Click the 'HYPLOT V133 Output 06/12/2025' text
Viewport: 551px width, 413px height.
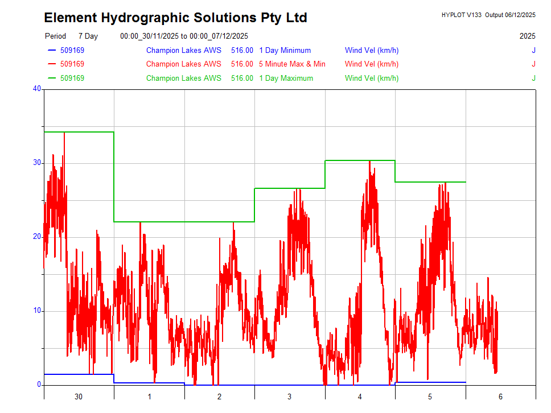coord(488,15)
